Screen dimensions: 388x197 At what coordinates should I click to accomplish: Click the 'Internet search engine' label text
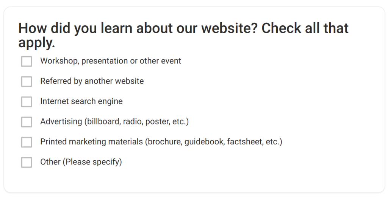point(81,101)
